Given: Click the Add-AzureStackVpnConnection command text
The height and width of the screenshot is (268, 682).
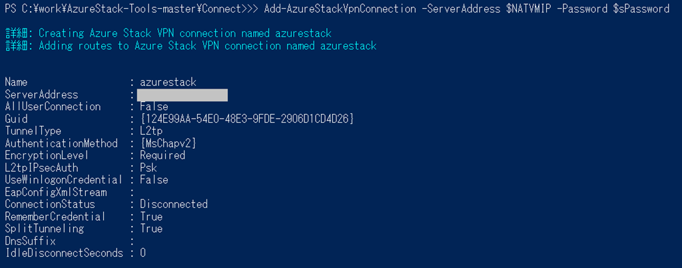Looking at the screenshot, I should pyautogui.click(x=340, y=9).
